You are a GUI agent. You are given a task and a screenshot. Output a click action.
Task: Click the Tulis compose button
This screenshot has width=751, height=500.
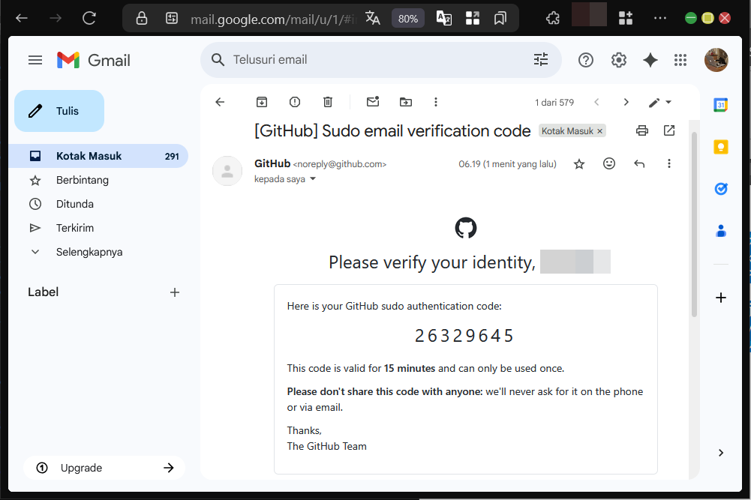coord(59,111)
